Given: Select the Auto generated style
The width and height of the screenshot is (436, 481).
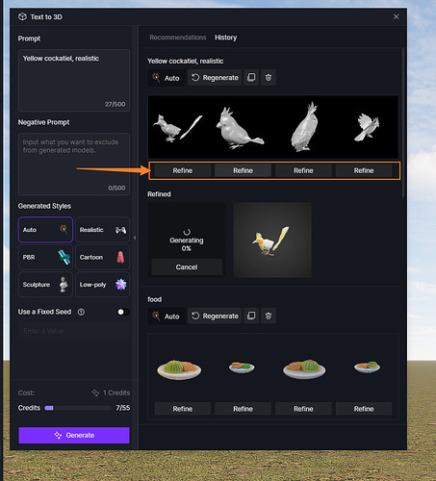Looking at the screenshot, I should (45, 230).
